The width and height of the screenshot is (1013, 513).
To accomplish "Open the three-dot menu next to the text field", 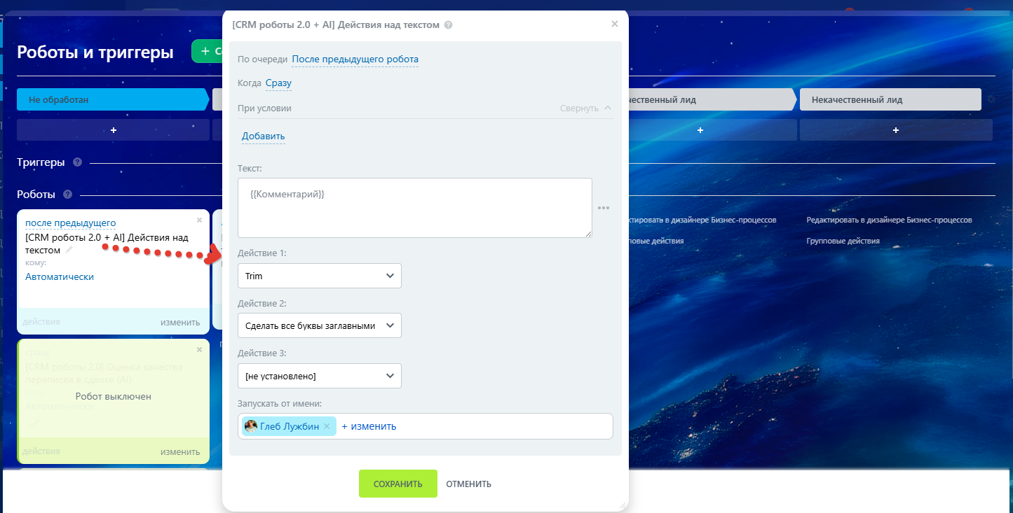I will pos(604,208).
